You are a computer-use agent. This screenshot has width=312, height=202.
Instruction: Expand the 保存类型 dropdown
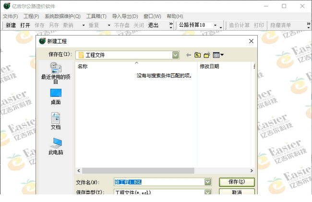208,192
